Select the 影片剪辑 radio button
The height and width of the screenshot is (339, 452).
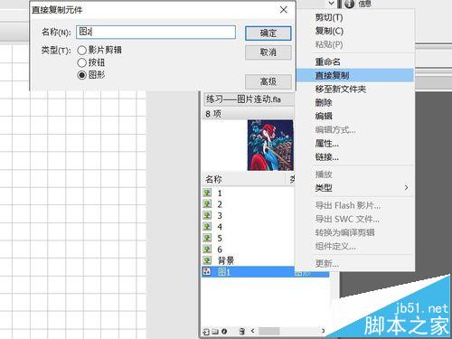click(82, 51)
